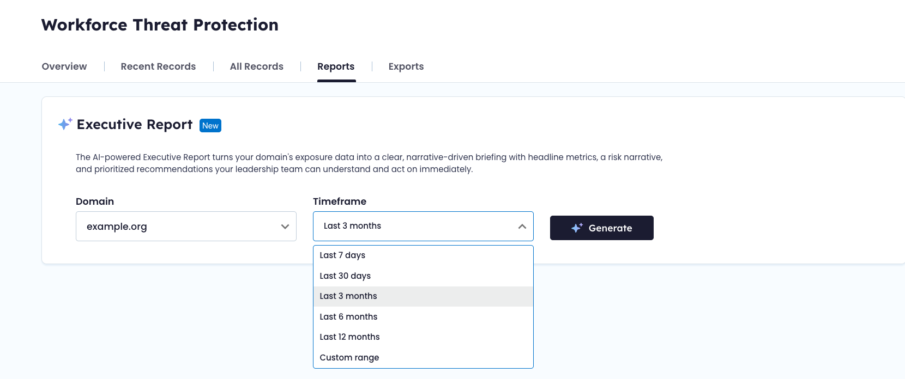Click the Workforce Threat Protection title
The width and height of the screenshot is (905, 379).
tap(160, 25)
